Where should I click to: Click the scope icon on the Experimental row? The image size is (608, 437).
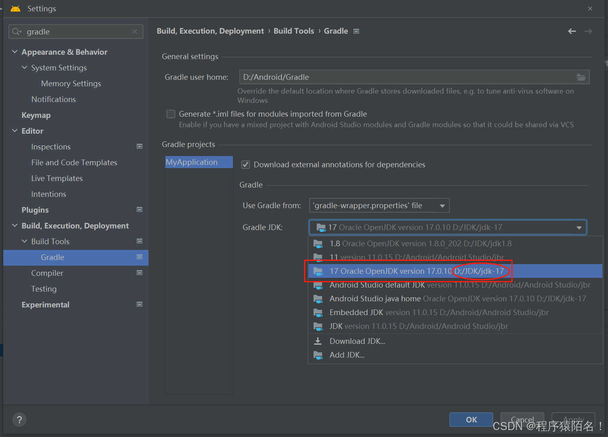tap(140, 304)
